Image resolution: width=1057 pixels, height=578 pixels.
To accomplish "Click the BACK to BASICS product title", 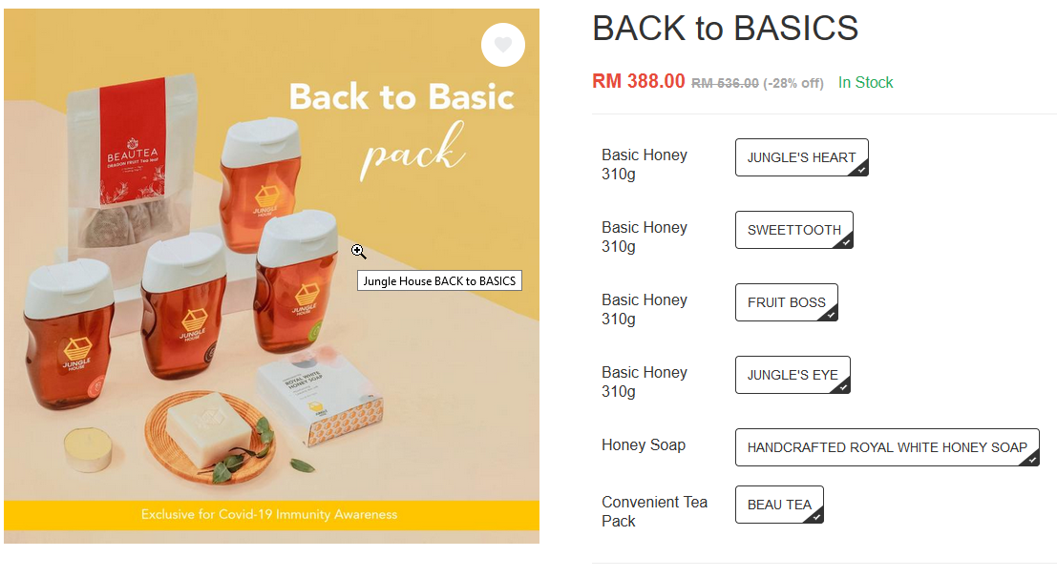I will (x=726, y=29).
